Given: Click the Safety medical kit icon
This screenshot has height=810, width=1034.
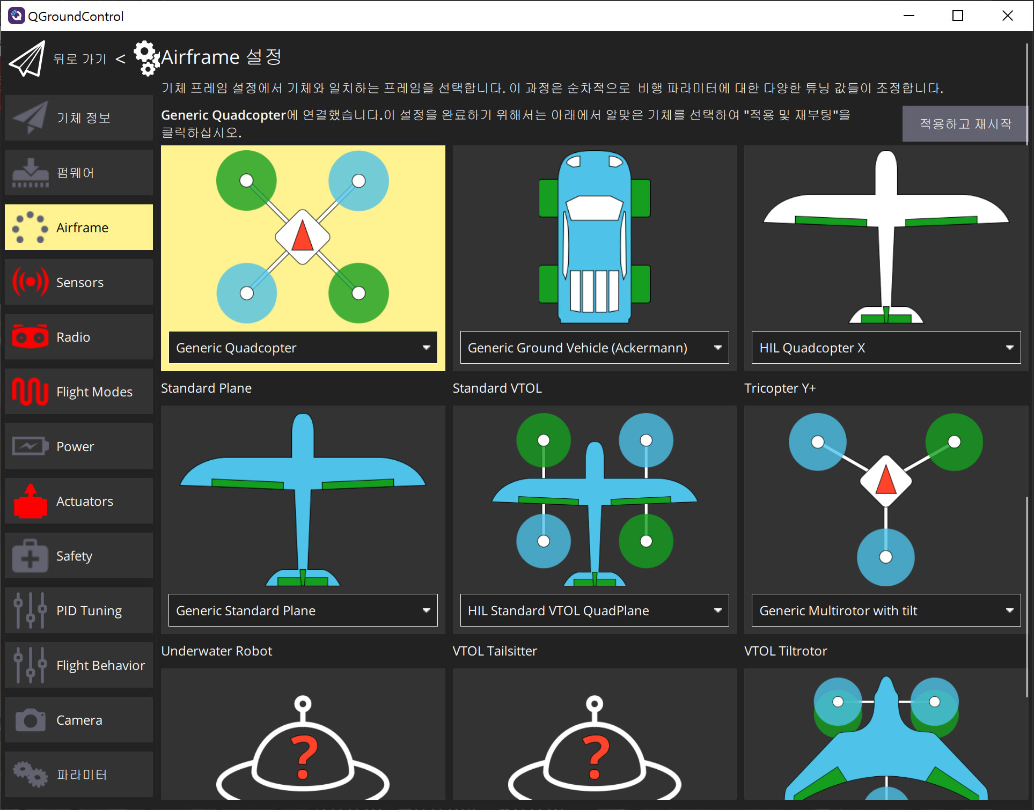Looking at the screenshot, I should [30, 556].
